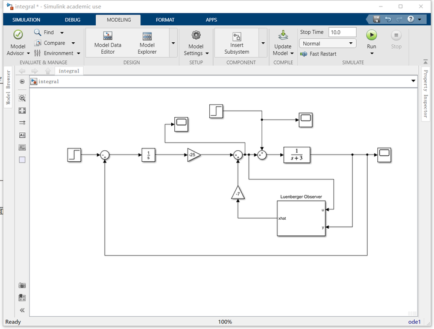The image size is (434, 329).
Task: Expand the Model Settings dropdown arrow
Action: 207,53
